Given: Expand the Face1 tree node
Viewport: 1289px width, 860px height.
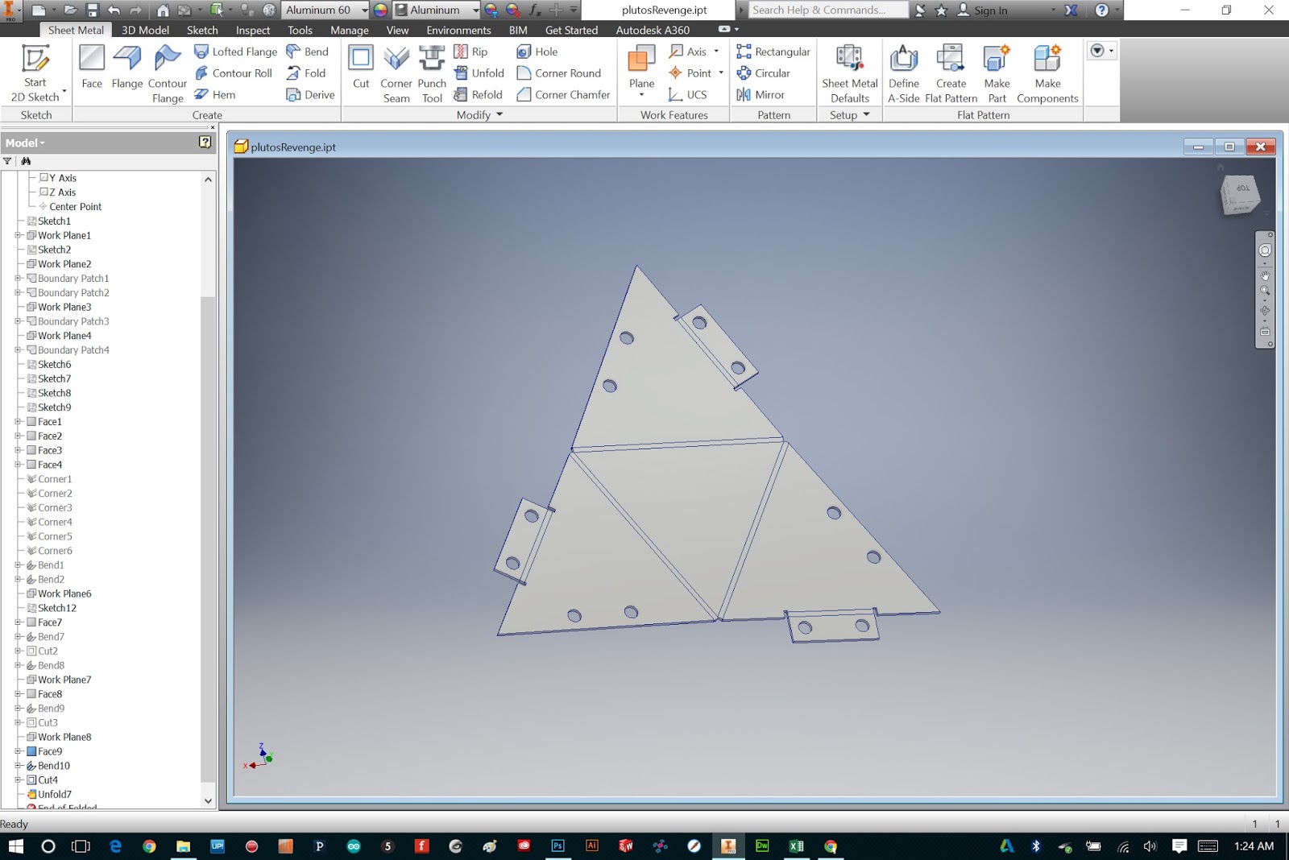Looking at the screenshot, I should tap(18, 422).
